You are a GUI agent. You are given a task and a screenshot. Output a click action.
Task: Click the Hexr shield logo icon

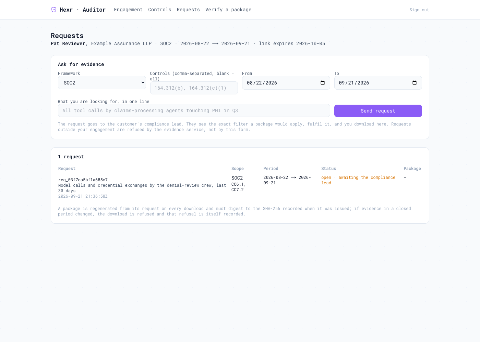[54, 10]
